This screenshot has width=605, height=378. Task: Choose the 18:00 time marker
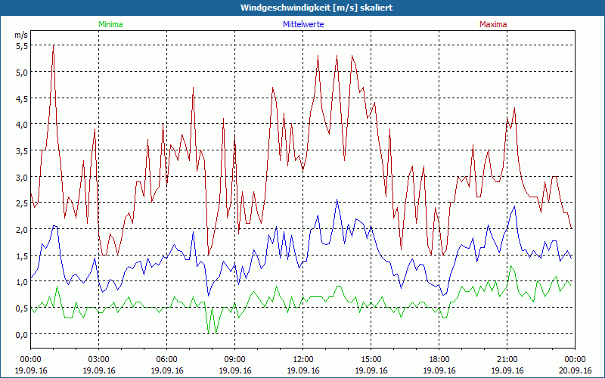point(439,359)
